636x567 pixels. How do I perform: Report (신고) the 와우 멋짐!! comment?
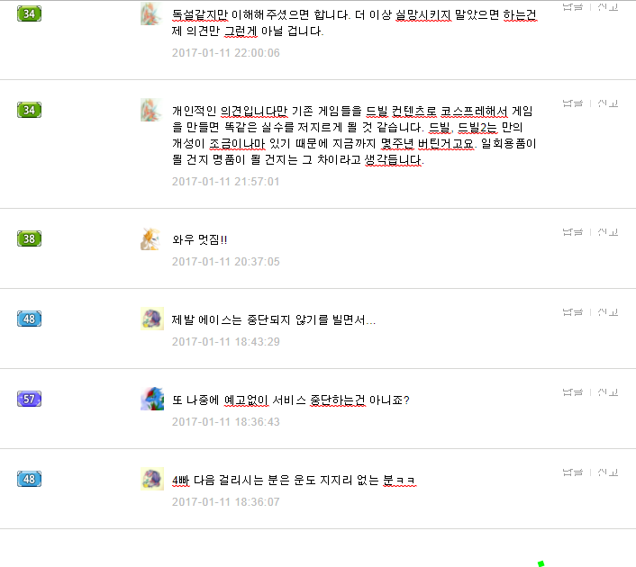point(607,232)
